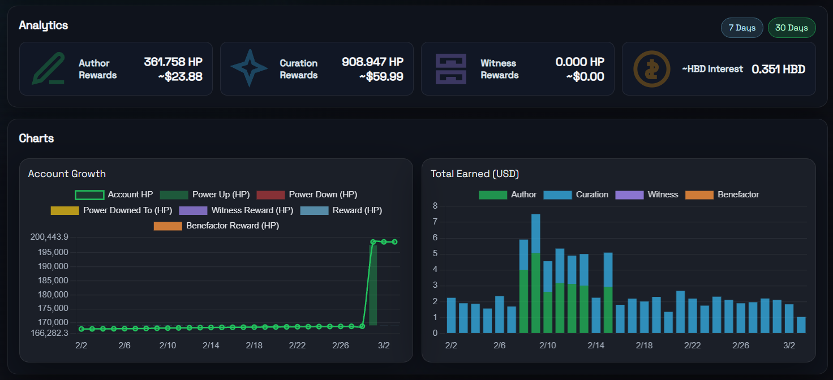Hide Witness Reward (HP) series

(x=236, y=210)
